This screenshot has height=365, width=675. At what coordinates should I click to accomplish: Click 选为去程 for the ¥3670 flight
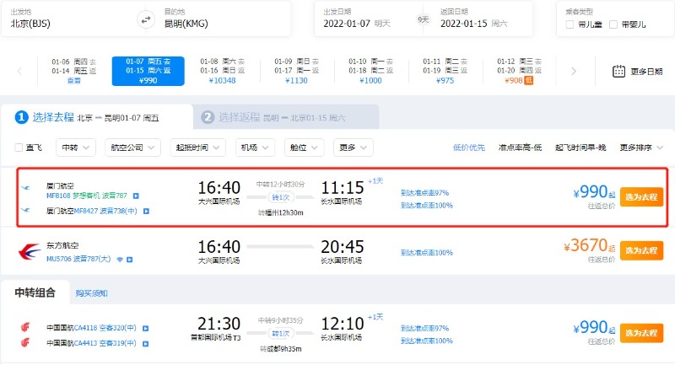[x=641, y=250]
